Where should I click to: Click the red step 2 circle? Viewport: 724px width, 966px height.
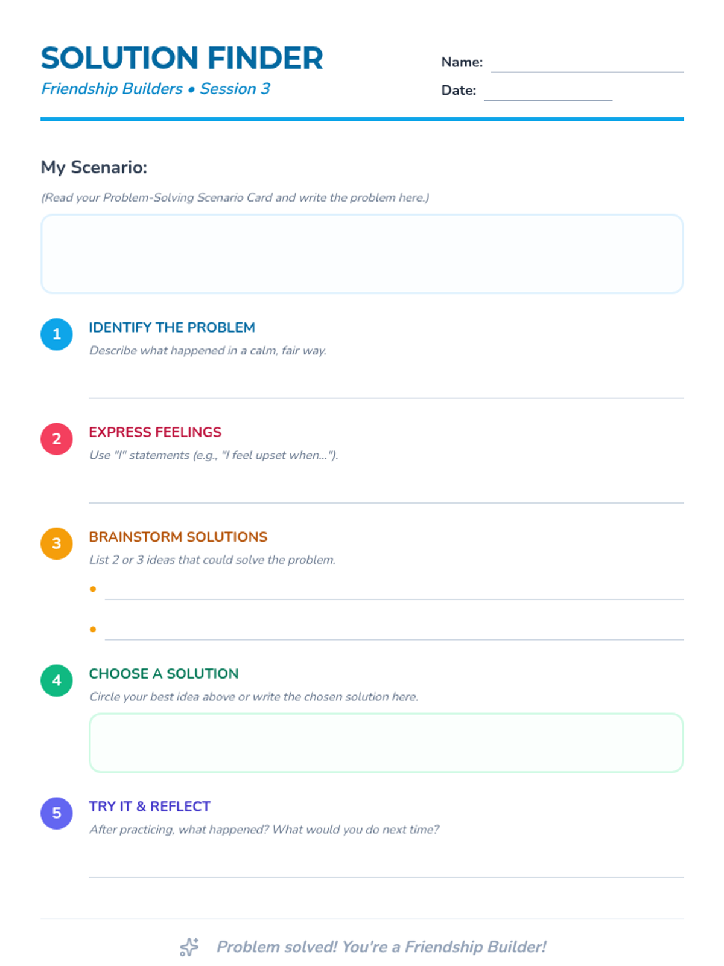click(x=57, y=439)
